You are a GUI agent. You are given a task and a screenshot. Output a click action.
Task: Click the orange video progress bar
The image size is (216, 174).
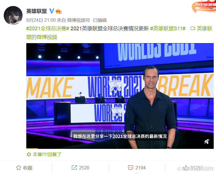32,148
